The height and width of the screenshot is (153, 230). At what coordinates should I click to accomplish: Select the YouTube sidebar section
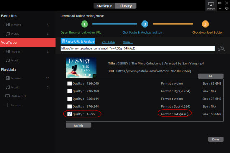28,43
